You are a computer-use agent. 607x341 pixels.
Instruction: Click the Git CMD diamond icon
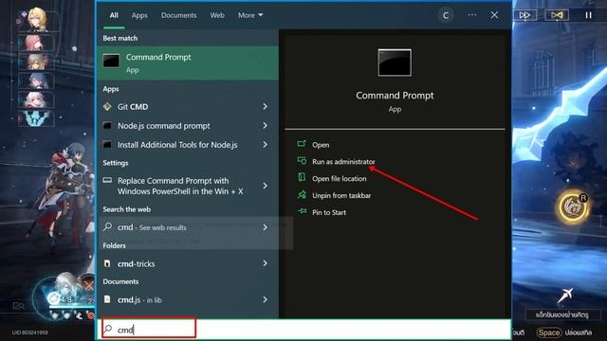(107, 106)
